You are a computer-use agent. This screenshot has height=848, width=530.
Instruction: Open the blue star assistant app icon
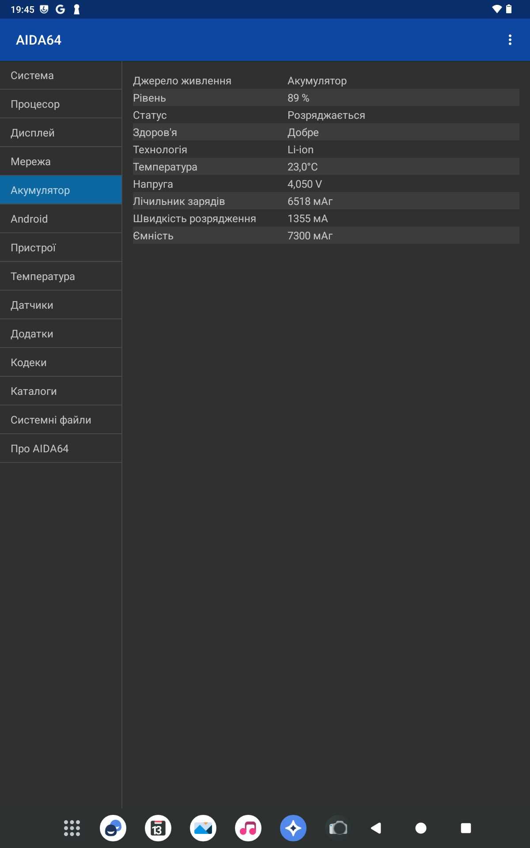(293, 828)
